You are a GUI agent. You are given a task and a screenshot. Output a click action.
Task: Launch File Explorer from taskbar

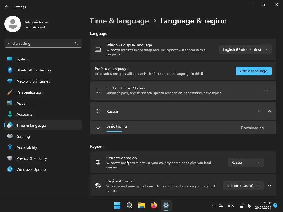point(142,205)
